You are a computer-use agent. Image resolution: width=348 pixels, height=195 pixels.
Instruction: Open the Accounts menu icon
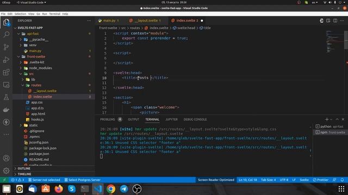pyautogui.click(x=6, y=158)
